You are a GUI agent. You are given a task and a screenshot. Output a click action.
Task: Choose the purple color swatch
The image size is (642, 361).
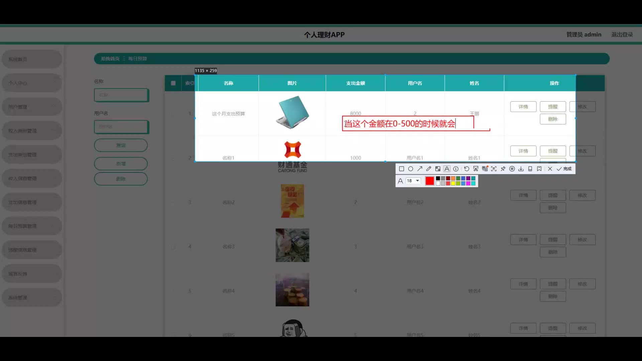coord(468,178)
